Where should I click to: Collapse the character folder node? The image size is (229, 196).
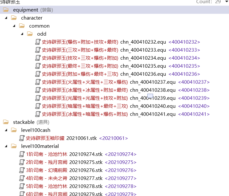[x=6, y=18]
